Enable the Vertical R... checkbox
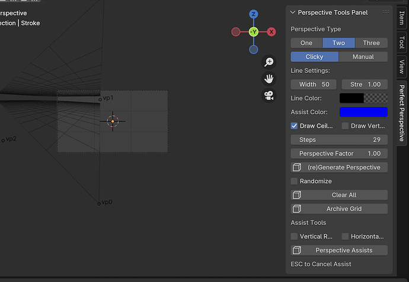The height and width of the screenshot is (282, 409). click(x=294, y=236)
